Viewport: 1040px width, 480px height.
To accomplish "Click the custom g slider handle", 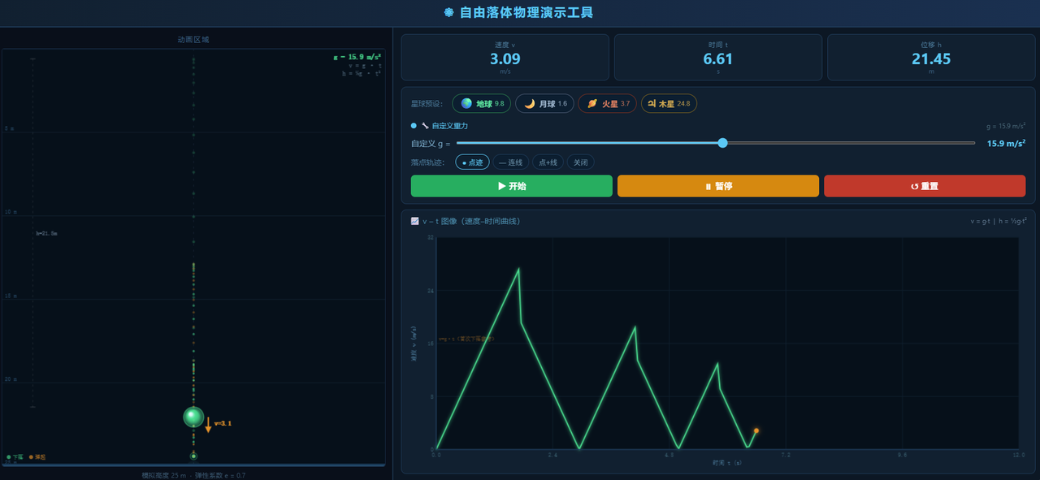I will click(x=723, y=143).
